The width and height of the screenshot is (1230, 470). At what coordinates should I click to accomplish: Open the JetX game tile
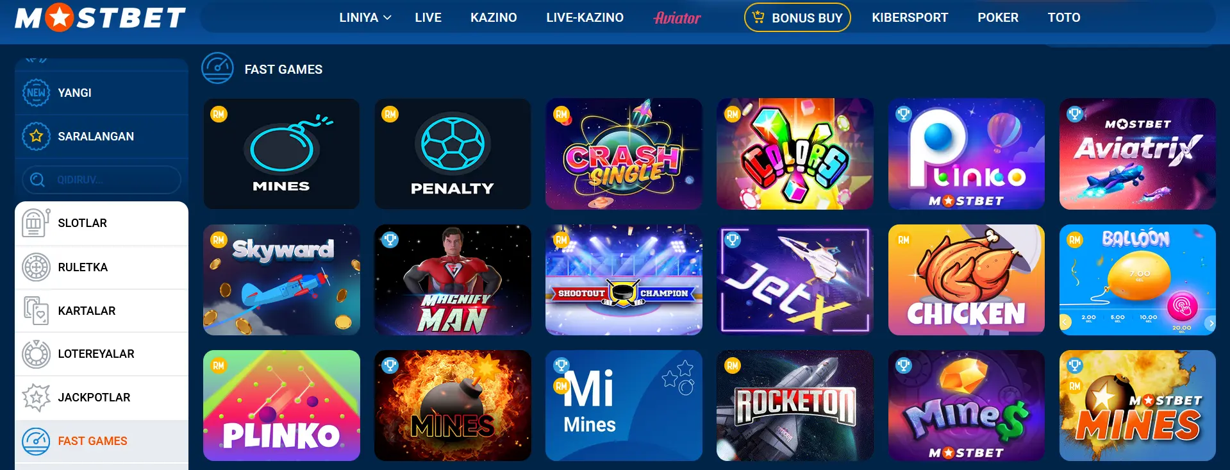point(795,280)
